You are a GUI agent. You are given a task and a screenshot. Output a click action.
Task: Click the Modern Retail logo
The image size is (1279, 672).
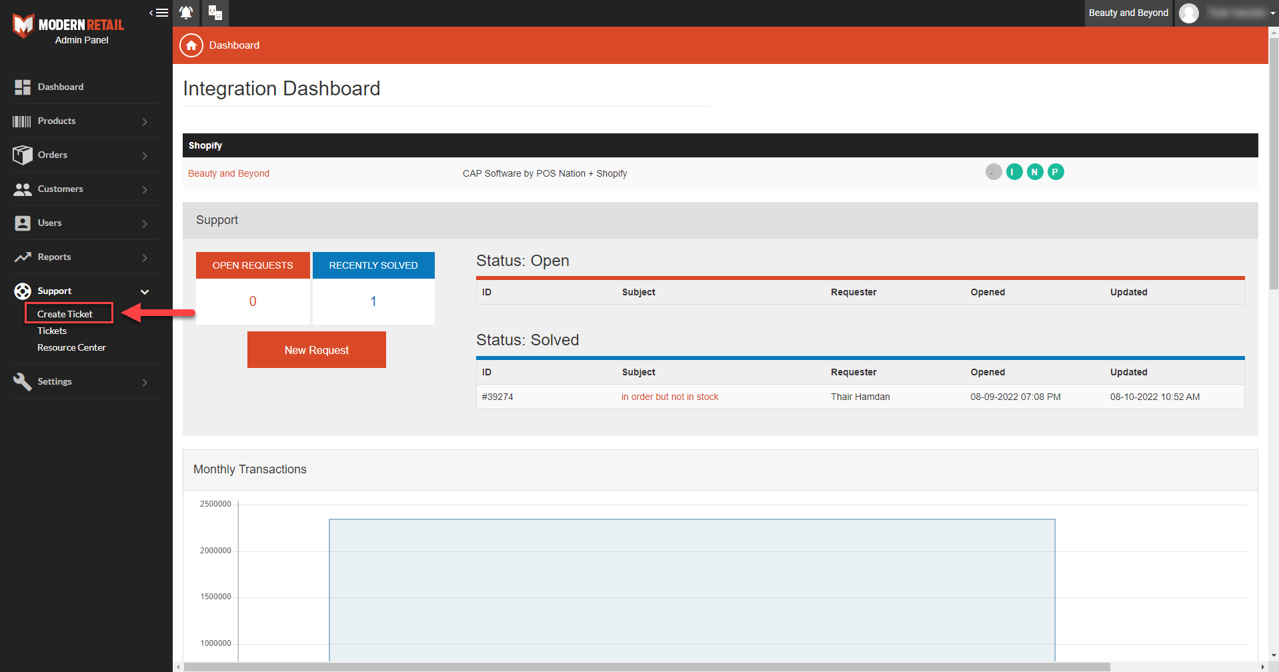tap(67, 25)
